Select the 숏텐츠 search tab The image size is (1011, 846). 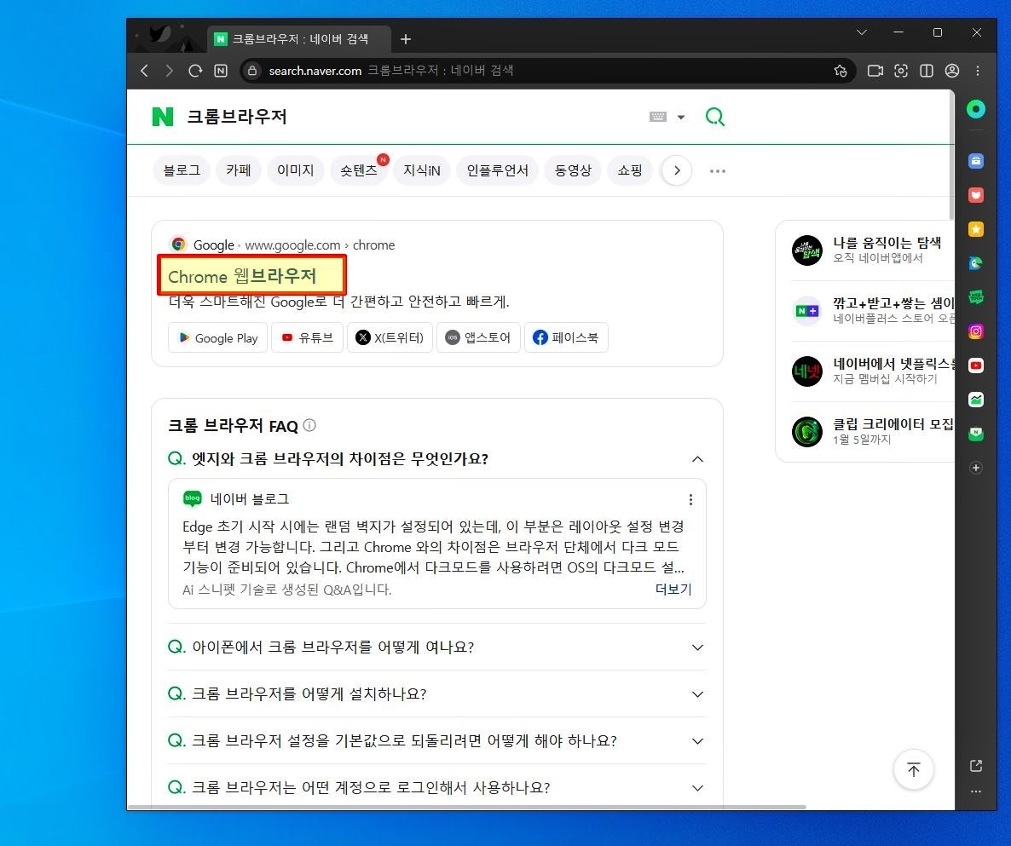(359, 170)
